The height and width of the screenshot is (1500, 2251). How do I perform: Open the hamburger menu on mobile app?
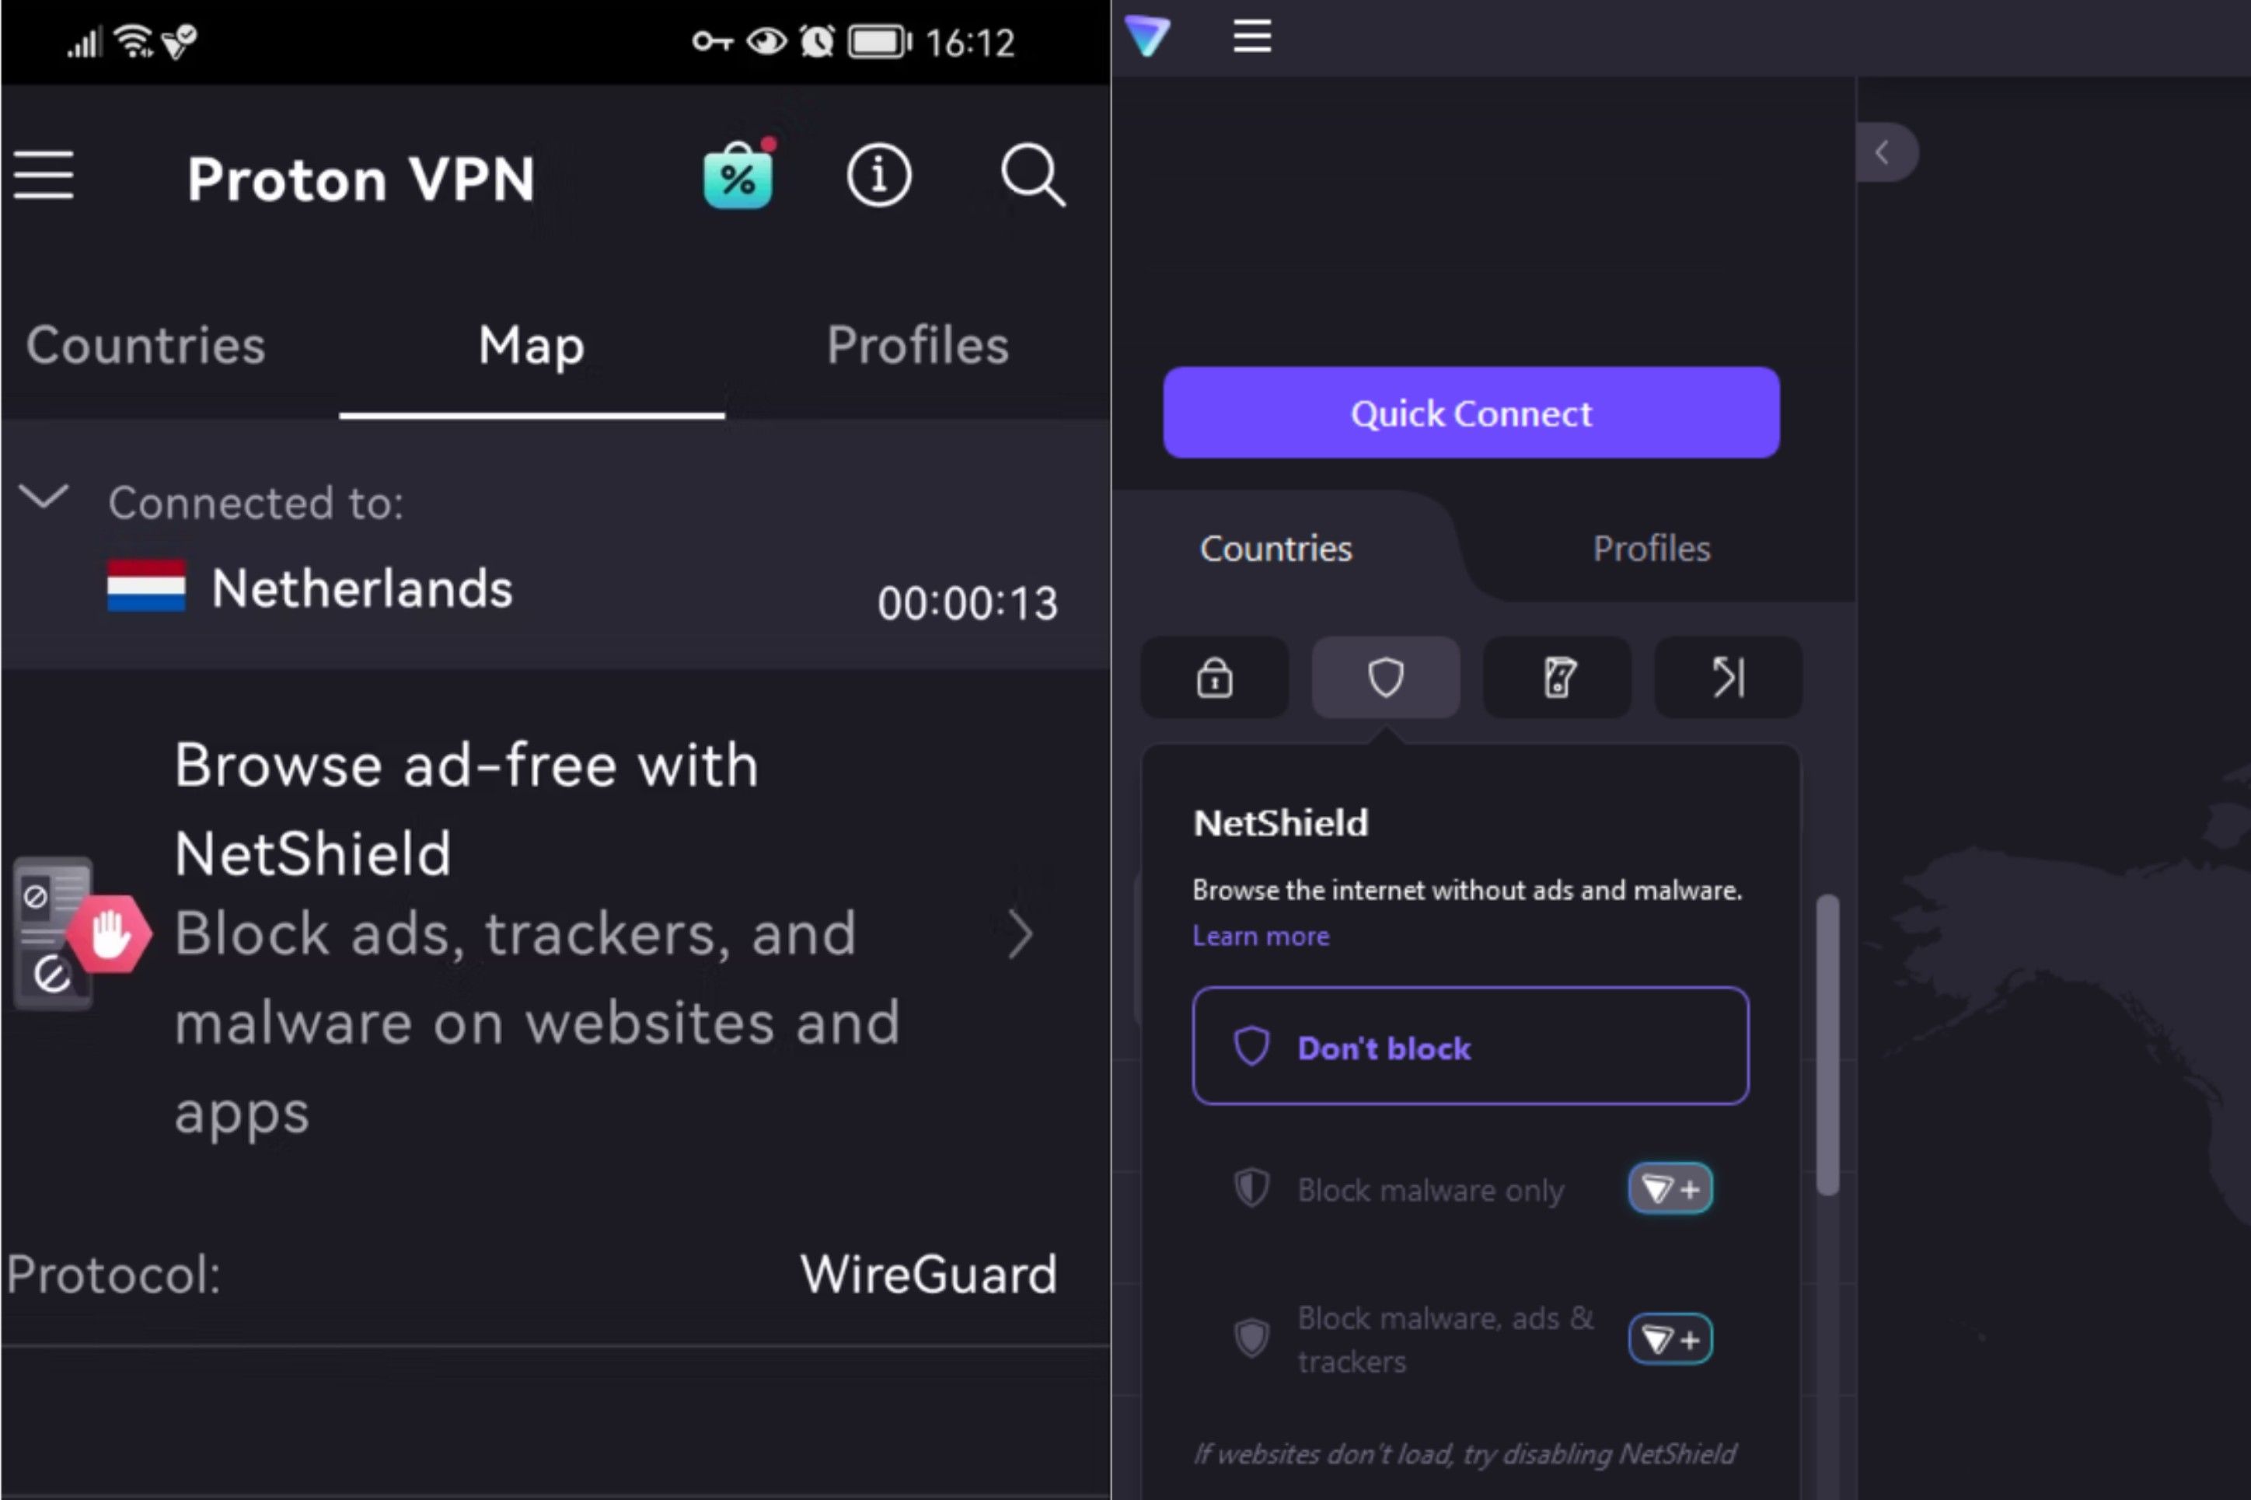click(x=43, y=175)
